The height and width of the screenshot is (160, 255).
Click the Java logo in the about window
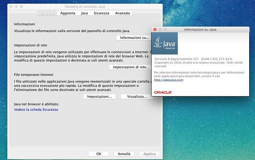click(x=165, y=43)
